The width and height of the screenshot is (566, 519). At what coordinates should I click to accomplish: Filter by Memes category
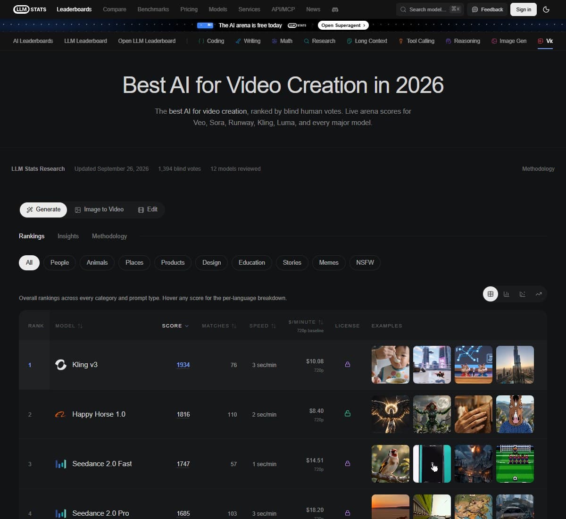click(329, 262)
